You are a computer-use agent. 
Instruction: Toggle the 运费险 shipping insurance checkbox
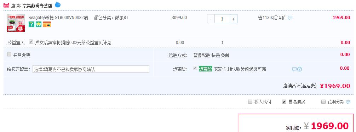pyautogui.click(x=195, y=68)
